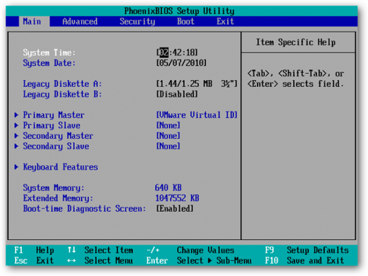Screen dimensions: 368x276
Task: Toggle the Boot-time Diagnostic Screen Enabled value
Action: point(175,208)
